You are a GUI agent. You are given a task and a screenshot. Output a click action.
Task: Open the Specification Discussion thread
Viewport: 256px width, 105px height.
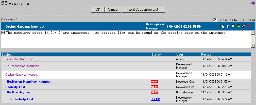19,59
